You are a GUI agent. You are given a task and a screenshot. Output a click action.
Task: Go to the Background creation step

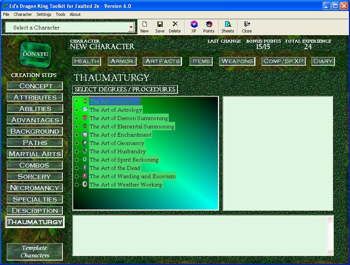tap(35, 131)
